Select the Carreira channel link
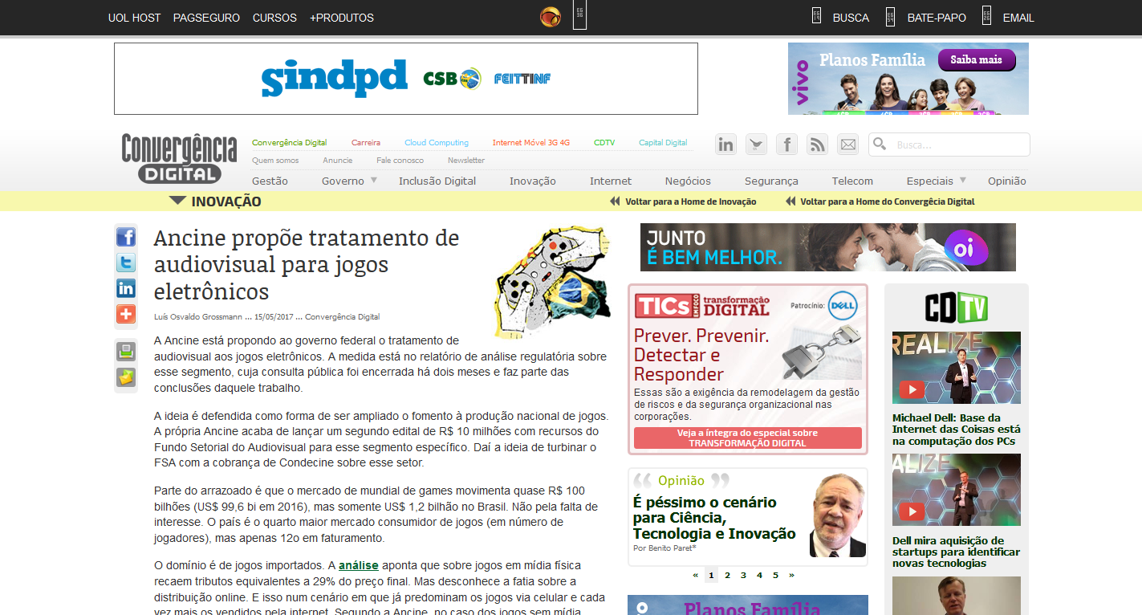This screenshot has width=1142, height=615. point(366,143)
